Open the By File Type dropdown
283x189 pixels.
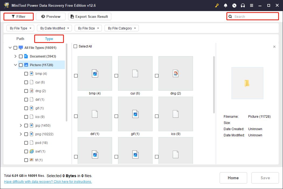tap(20, 28)
